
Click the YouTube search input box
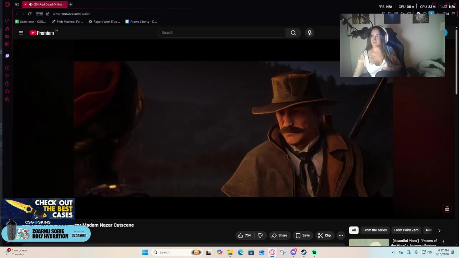[x=222, y=33]
